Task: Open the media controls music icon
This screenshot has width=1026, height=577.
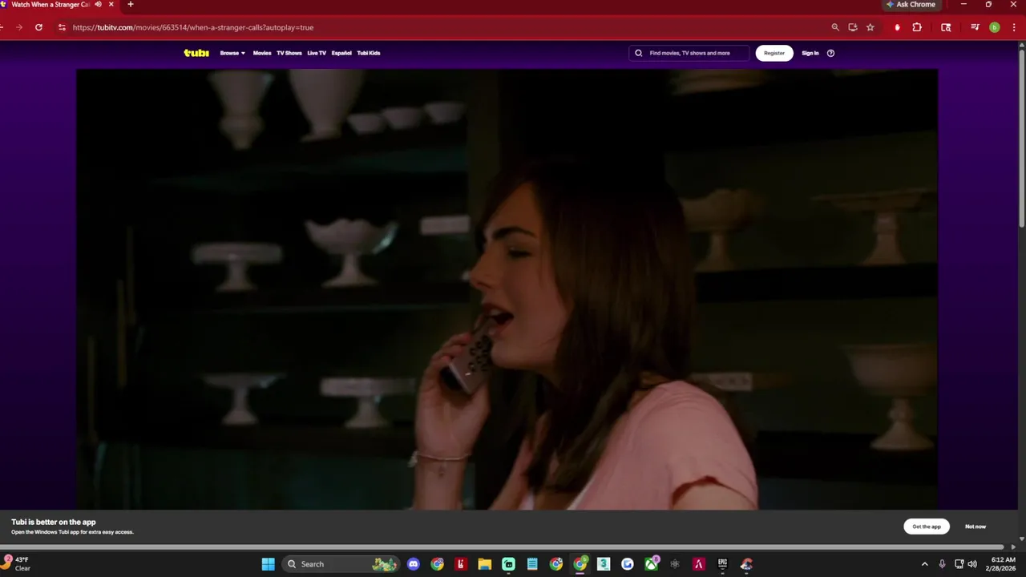Action: tap(975, 27)
